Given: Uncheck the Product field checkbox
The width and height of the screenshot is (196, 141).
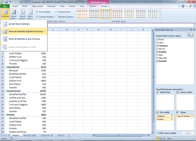Looking at the screenshot, I should [x=157, y=52].
